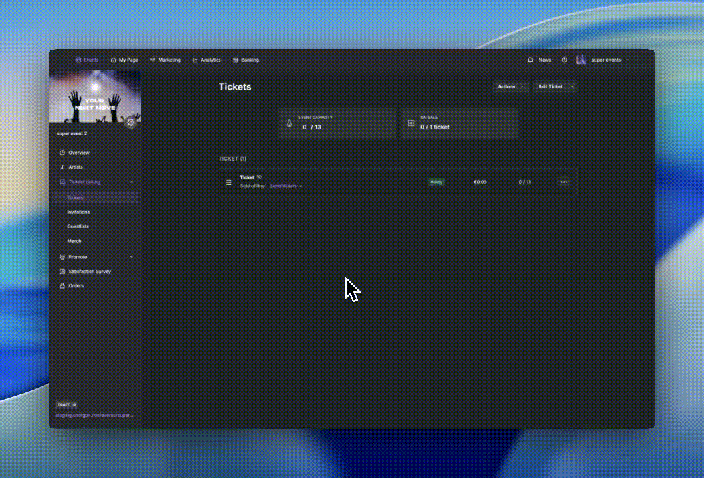Click the super event 2 title
Image resolution: width=704 pixels, height=478 pixels.
(72, 133)
